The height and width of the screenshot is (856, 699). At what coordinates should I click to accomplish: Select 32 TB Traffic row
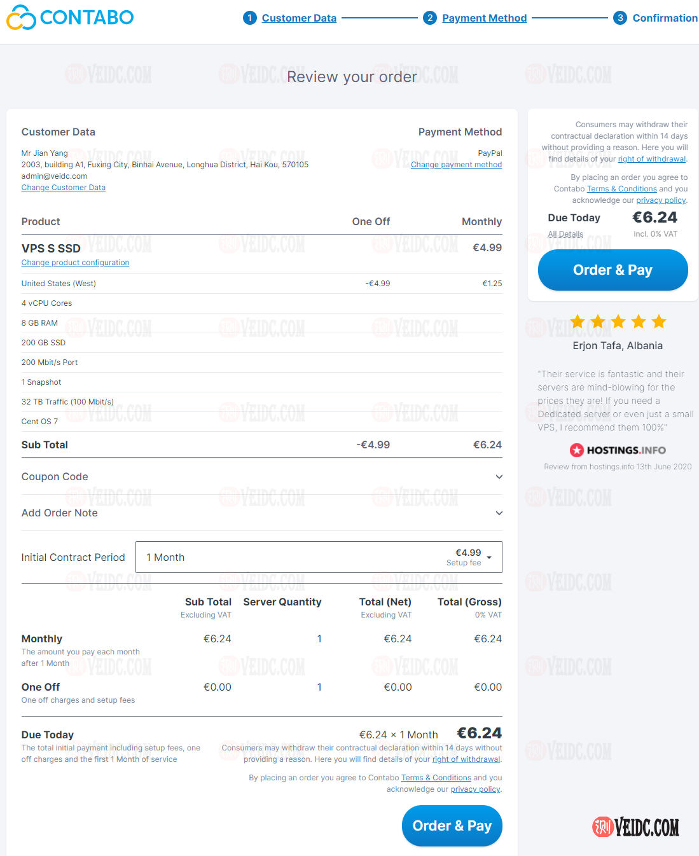point(262,402)
